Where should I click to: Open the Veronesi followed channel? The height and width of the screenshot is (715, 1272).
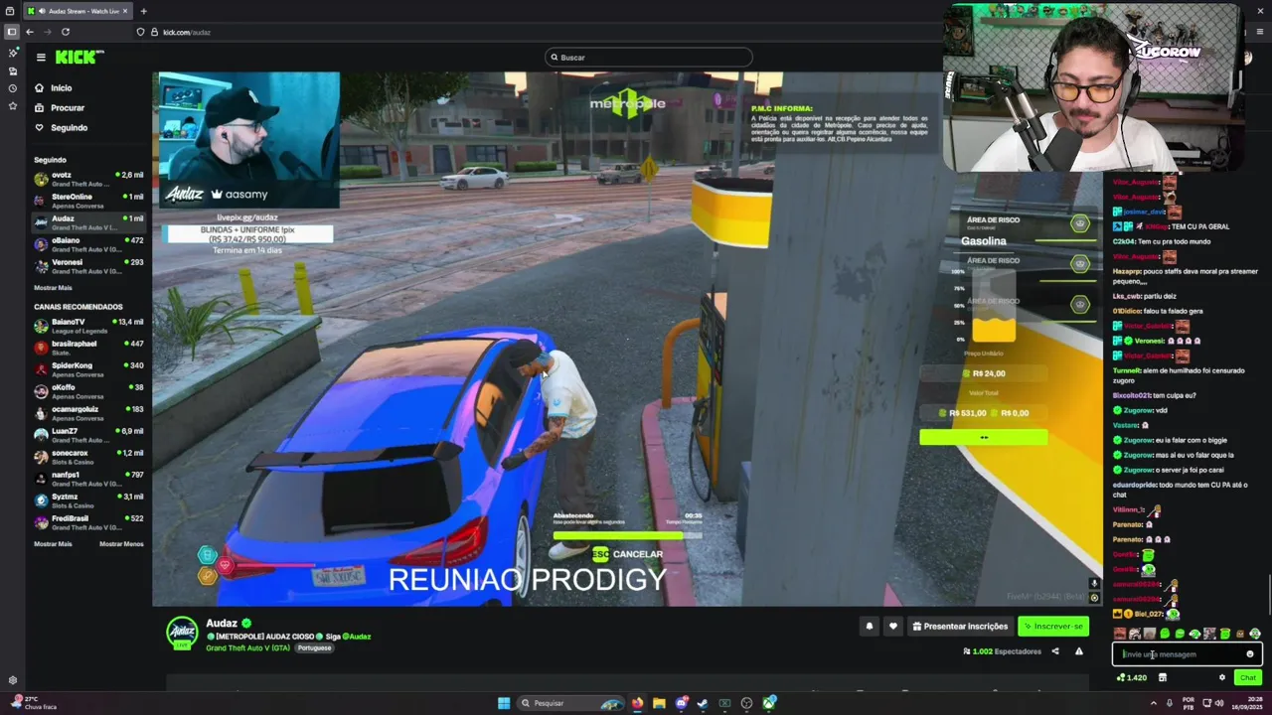tap(87, 266)
